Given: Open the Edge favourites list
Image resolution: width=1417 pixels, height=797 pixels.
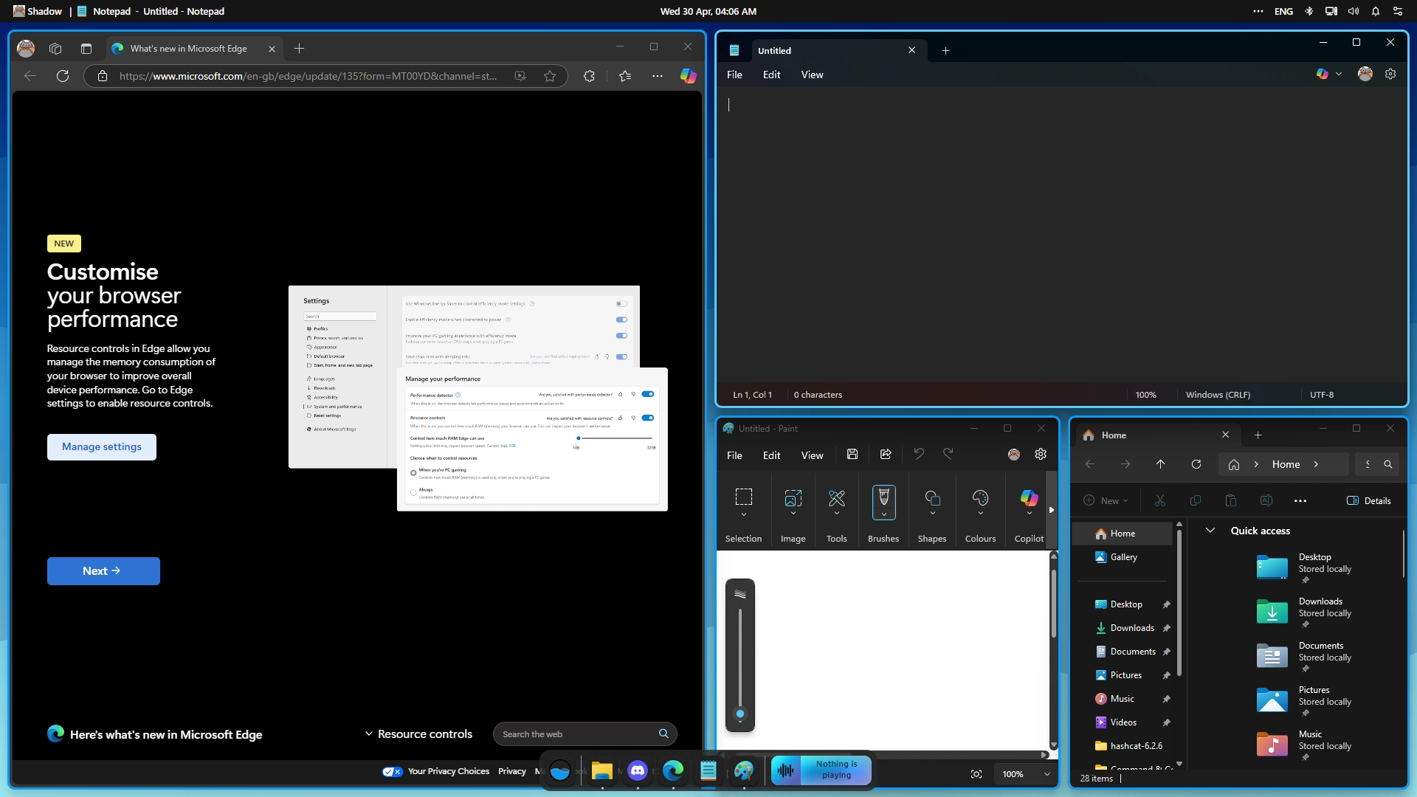Looking at the screenshot, I should coord(625,76).
